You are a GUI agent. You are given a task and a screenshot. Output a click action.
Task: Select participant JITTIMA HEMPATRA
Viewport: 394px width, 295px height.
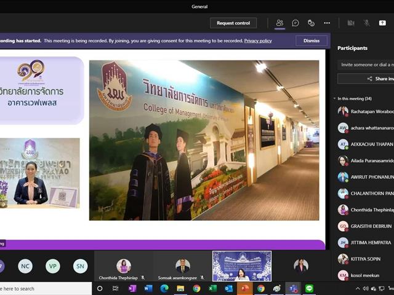click(x=366, y=243)
